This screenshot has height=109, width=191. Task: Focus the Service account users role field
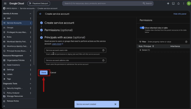pyautogui.click(x=75, y=50)
